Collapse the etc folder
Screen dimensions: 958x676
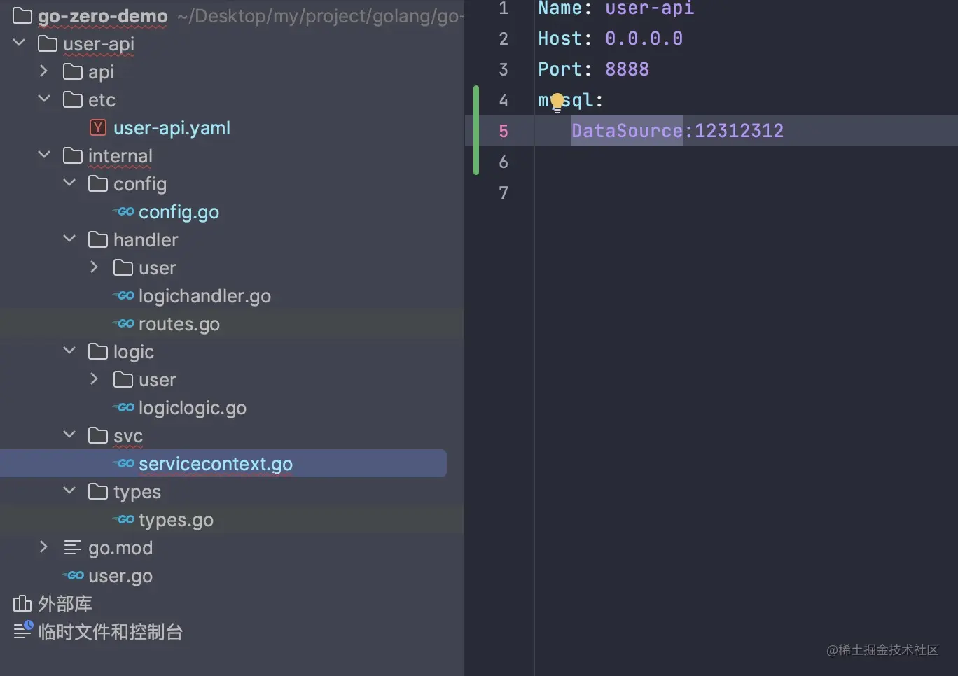pos(43,99)
